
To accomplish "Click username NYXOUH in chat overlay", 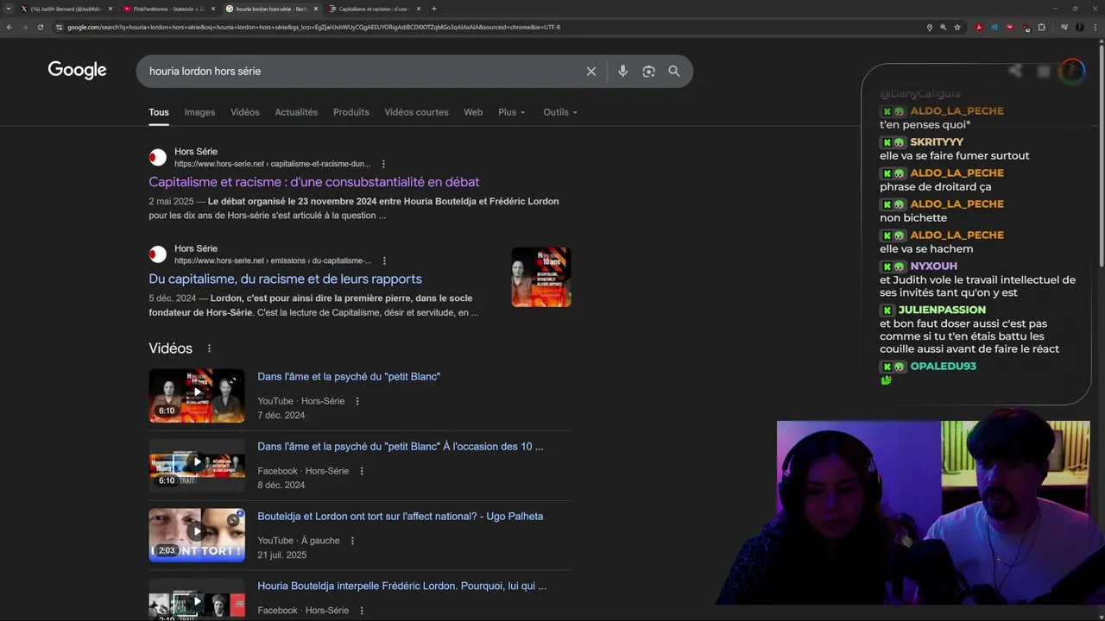I will click(x=933, y=267).
